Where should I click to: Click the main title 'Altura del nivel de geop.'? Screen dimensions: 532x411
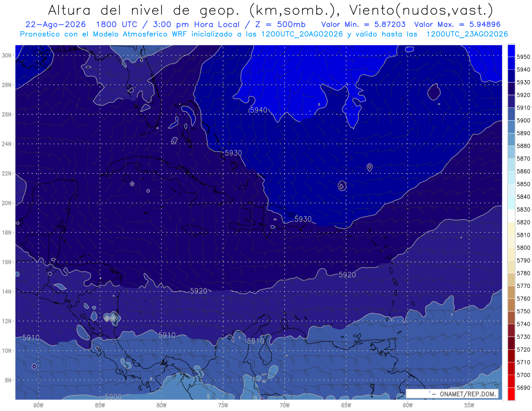[144, 10]
